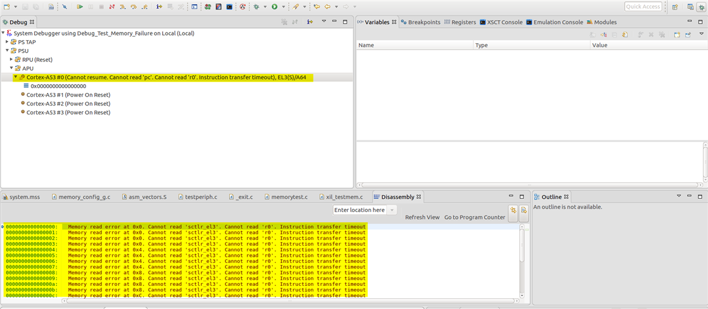Click Refresh View in Disassembly panel
Screen dimensions: 708x309
point(422,217)
